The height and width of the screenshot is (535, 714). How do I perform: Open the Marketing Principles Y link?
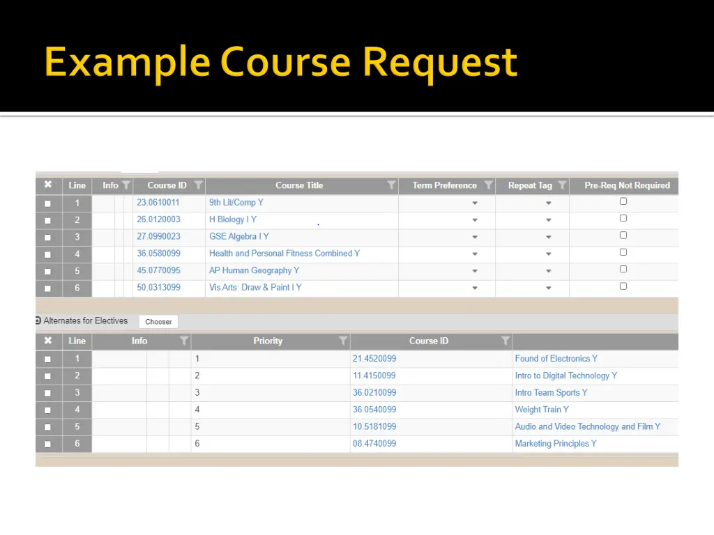point(556,444)
